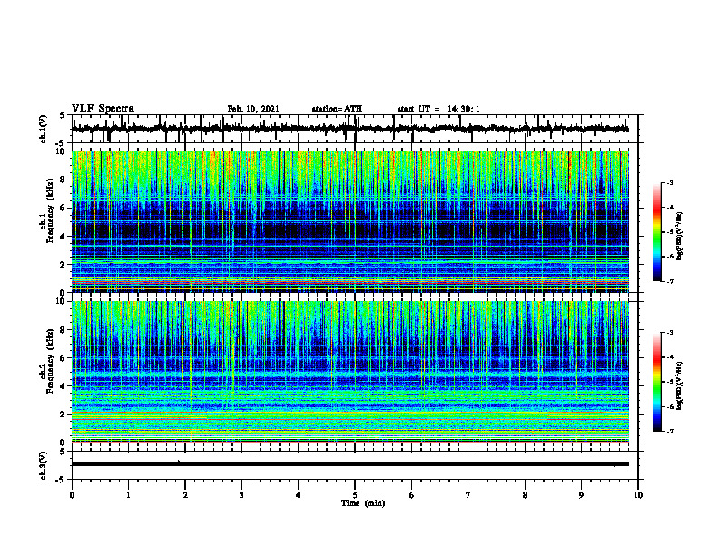Image resolution: width=719 pixels, height=555 pixels.
Task: Click the time axis tick label "6"
Action: (412, 495)
